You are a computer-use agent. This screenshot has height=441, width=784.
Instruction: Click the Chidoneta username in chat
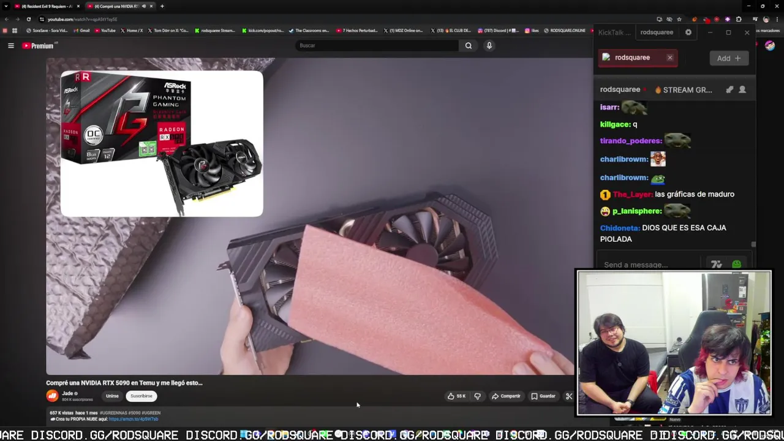(x=620, y=228)
